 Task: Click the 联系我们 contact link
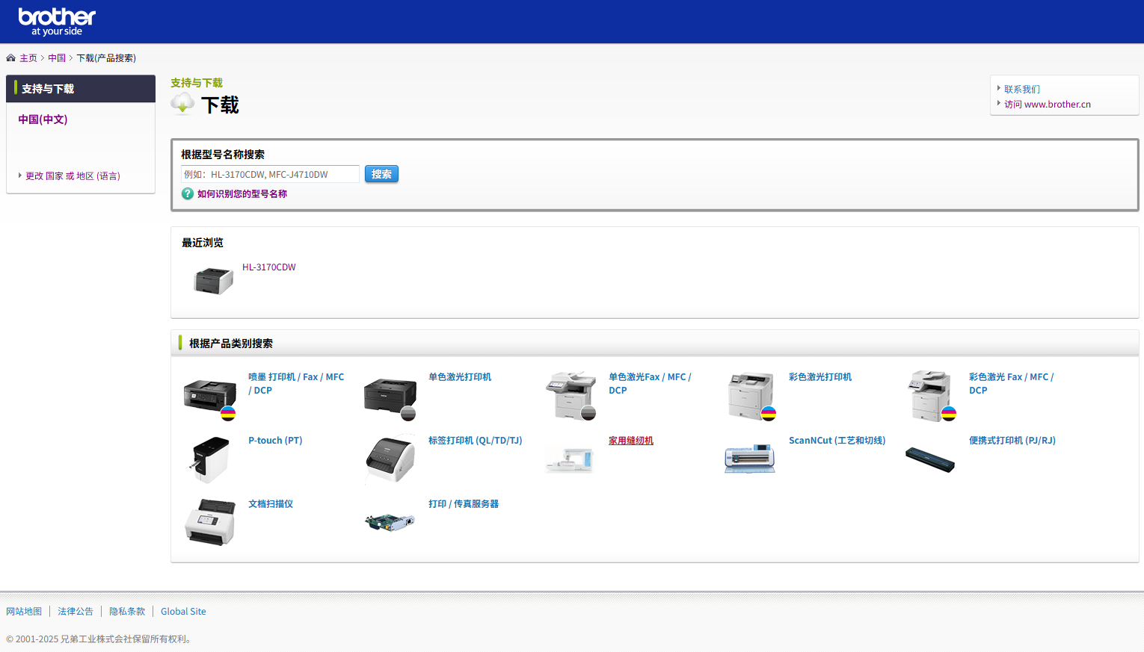click(1021, 90)
